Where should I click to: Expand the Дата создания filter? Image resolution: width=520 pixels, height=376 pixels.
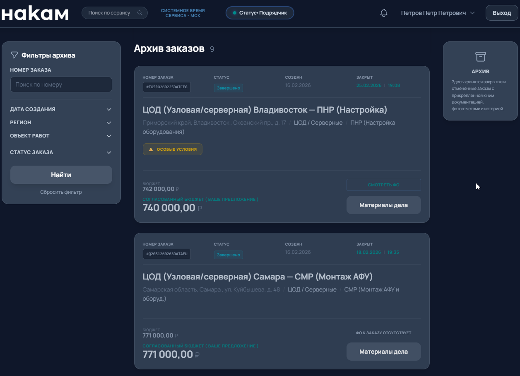(61, 109)
